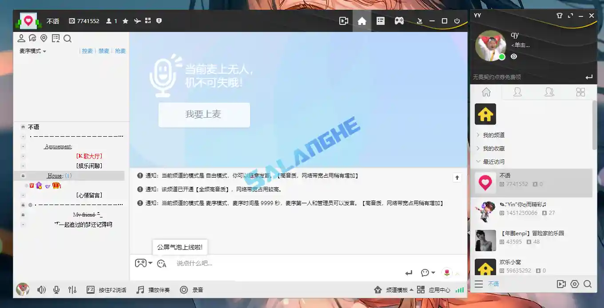Click the microphone icon in bottom toolbar
The width and height of the screenshot is (604, 308).
[56, 289]
